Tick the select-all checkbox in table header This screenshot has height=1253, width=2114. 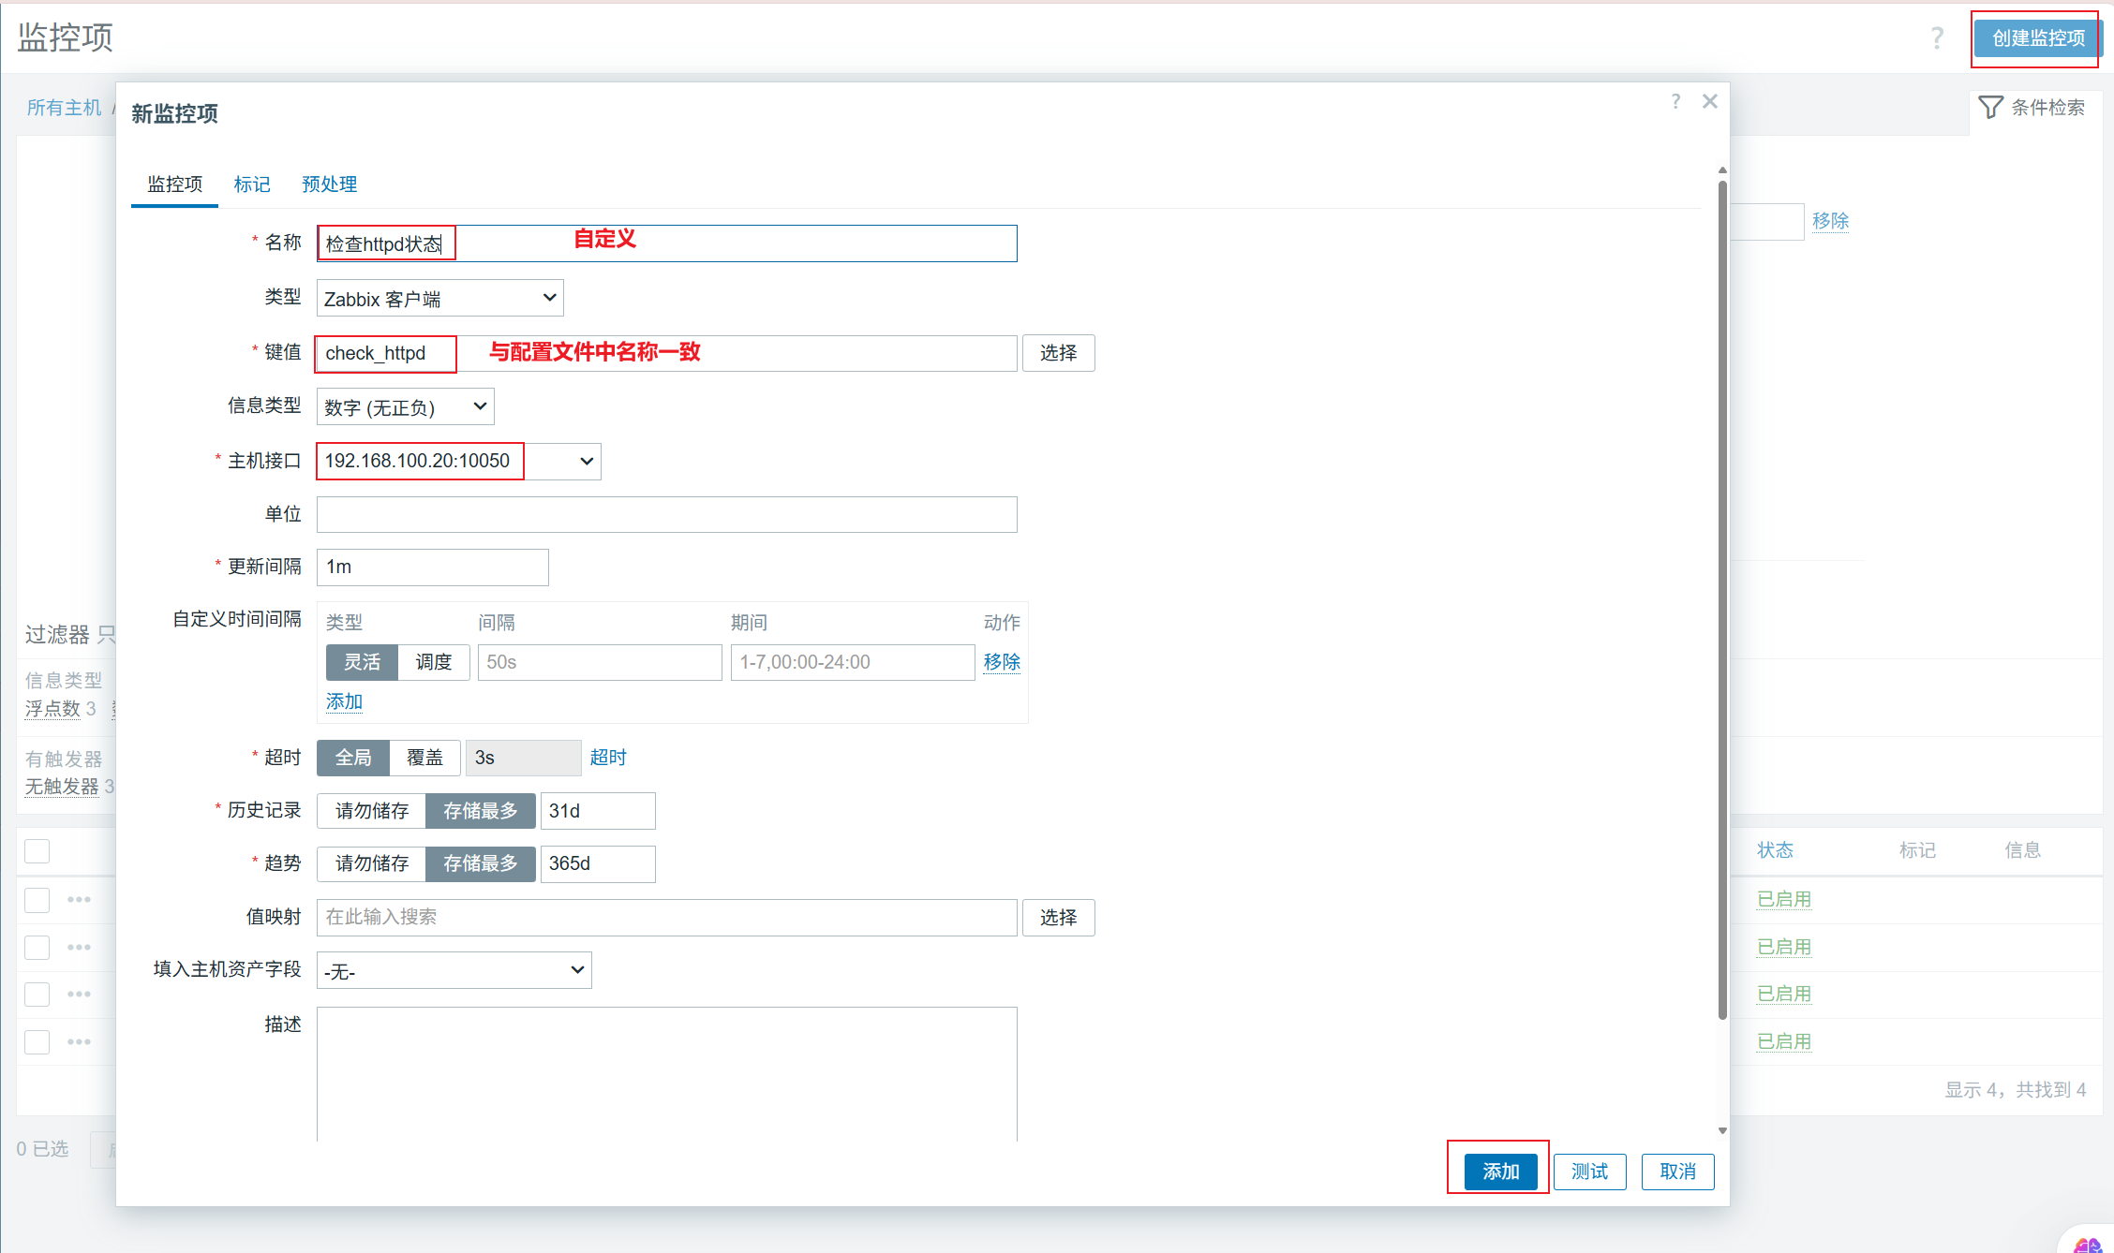(37, 851)
